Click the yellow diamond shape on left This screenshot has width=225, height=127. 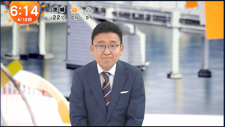pyautogui.click(x=14, y=68)
